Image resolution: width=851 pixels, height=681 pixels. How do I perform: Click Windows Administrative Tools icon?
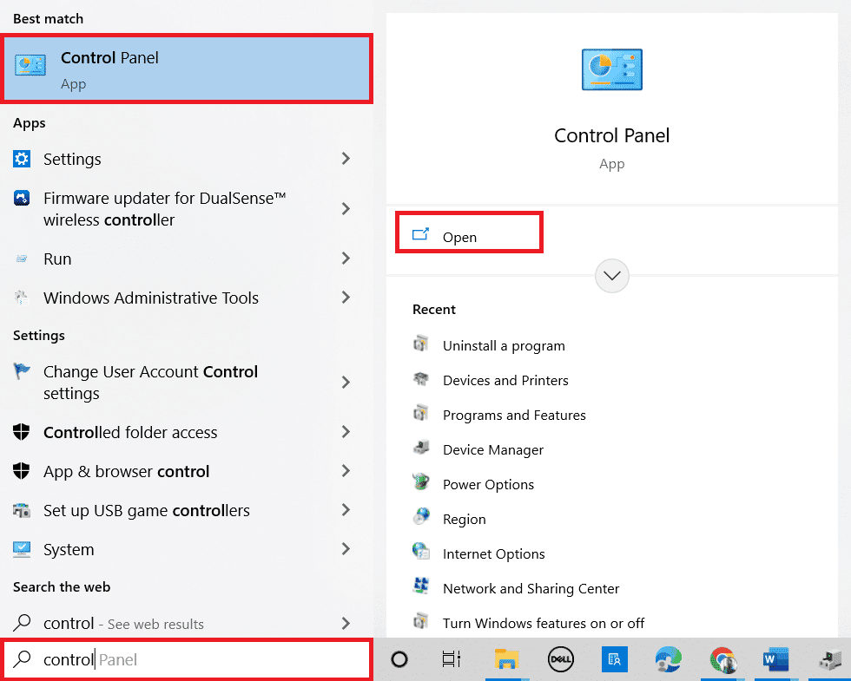(22, 298)
